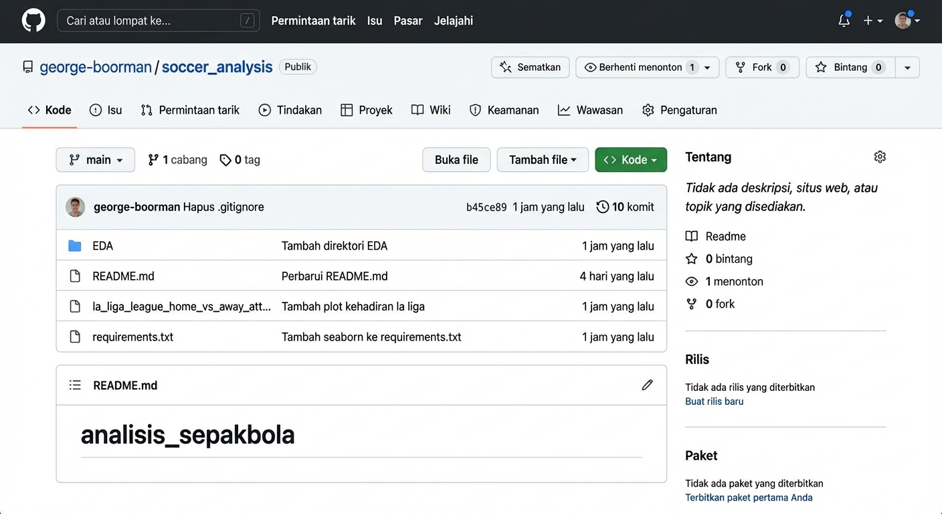Select the 'Permintaan tarik' repository tab
Screen dimensions: 942x514
190,110
